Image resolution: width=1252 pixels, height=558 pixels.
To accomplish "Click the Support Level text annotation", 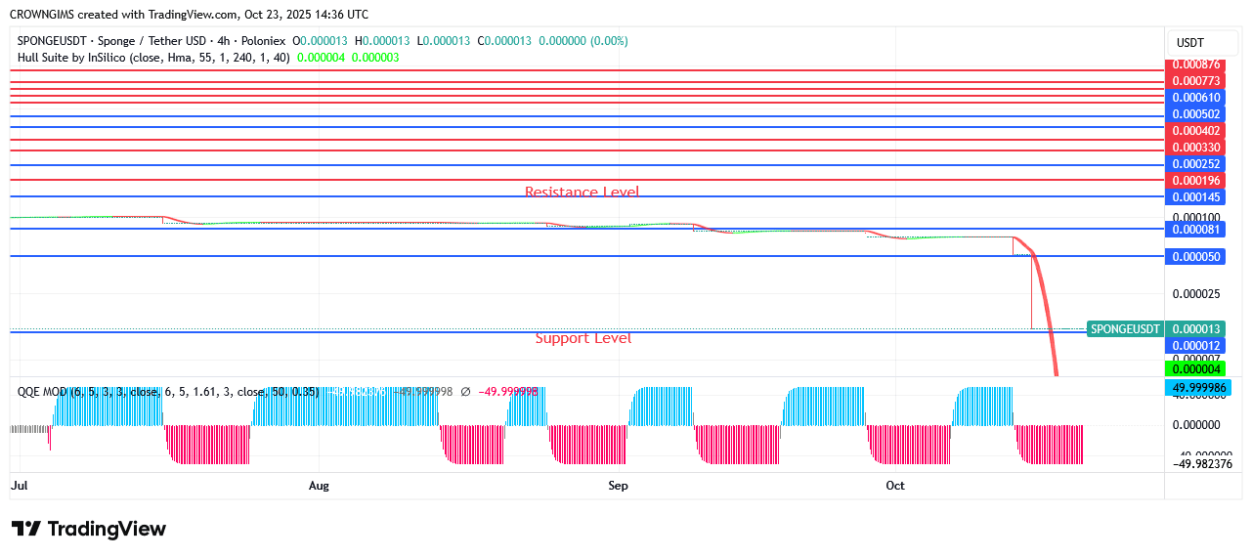I will [x=583, y=338].
